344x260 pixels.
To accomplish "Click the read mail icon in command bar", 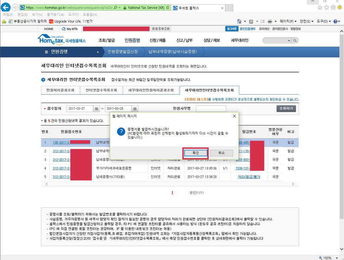I will (262, 21).
